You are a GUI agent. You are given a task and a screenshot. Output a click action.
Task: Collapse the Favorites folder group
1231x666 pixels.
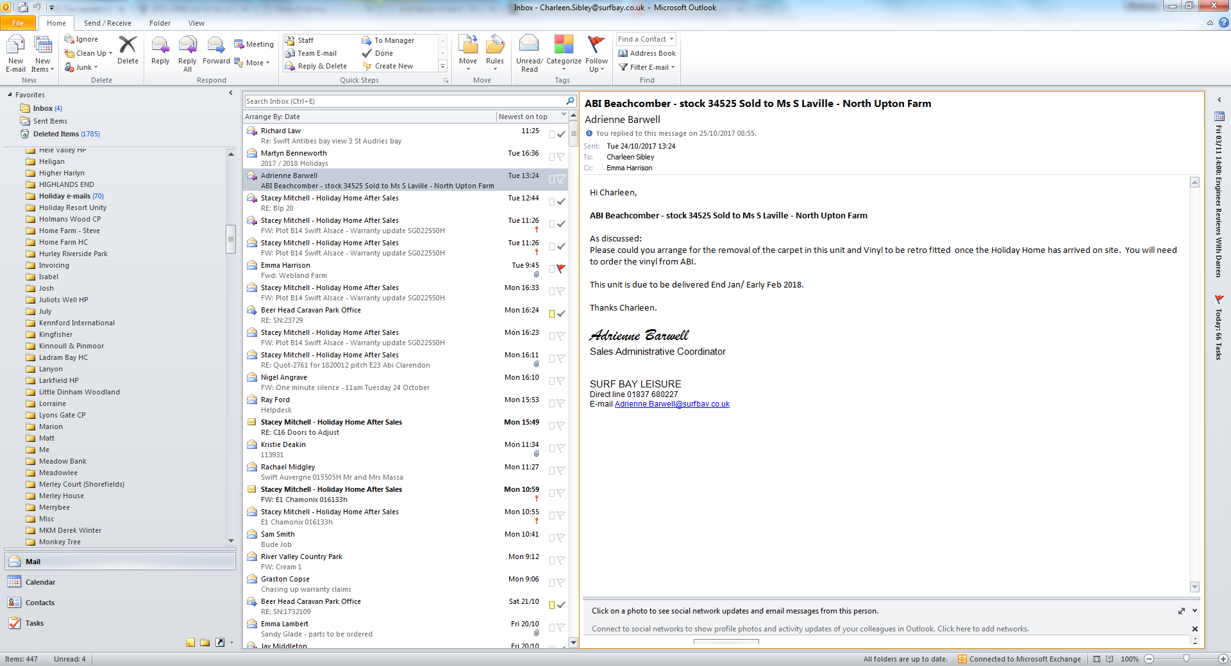pos(10,95)
